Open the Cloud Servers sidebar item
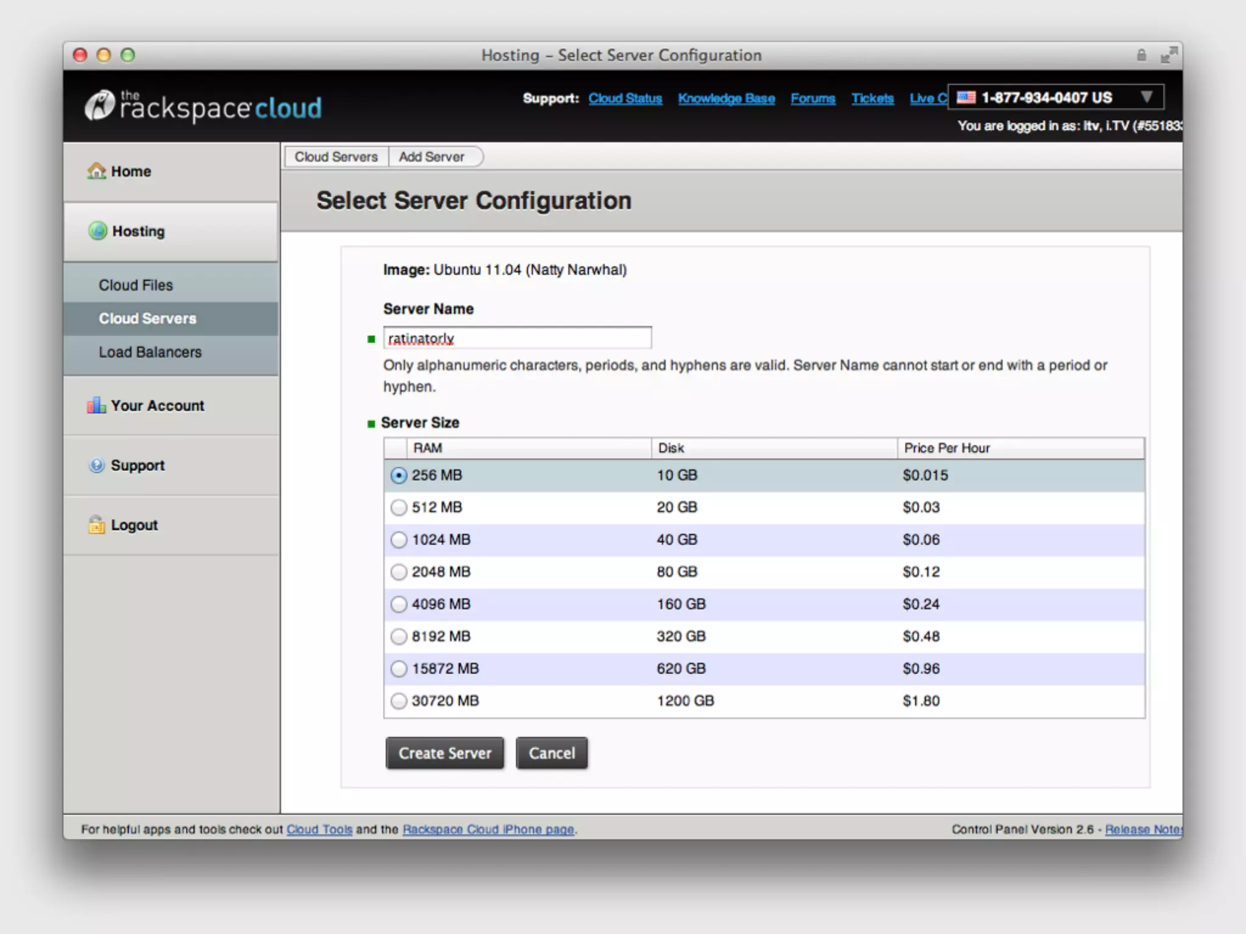Screen dimensions: 1246x934 click(147, 319)
